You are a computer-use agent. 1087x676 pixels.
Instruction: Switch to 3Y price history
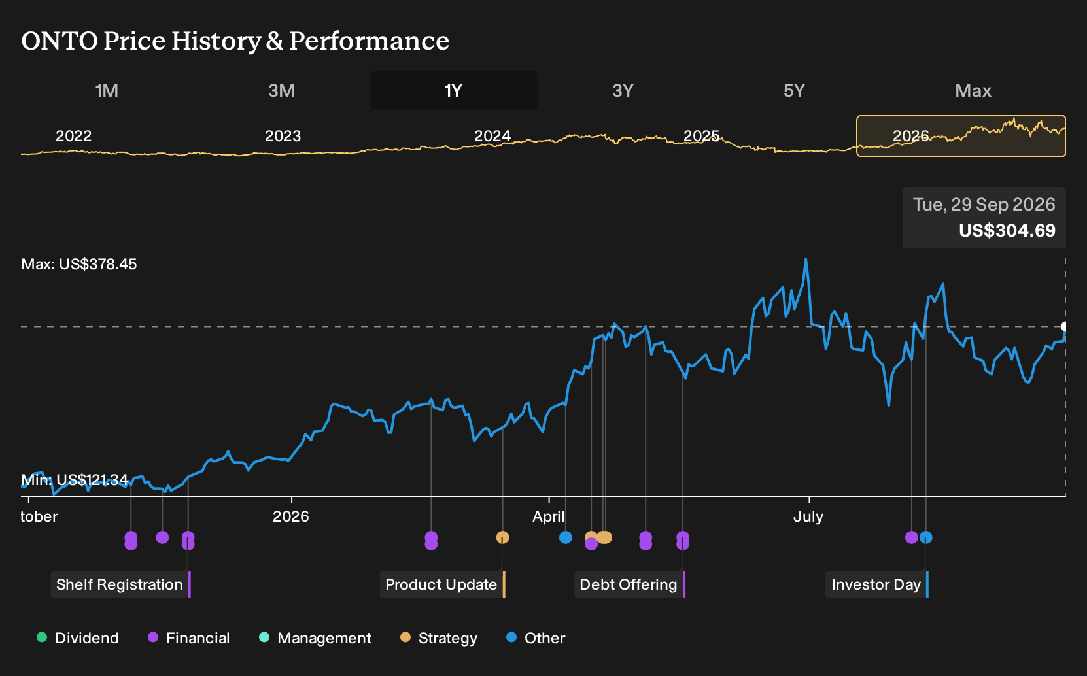pos(623,90)
